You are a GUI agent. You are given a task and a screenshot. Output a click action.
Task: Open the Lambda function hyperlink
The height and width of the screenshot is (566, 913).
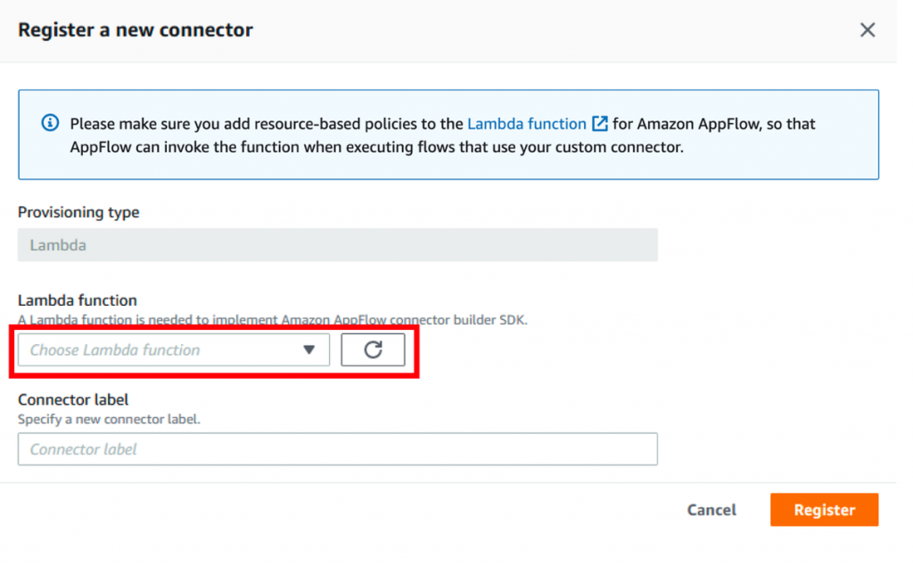coord(527,123)
